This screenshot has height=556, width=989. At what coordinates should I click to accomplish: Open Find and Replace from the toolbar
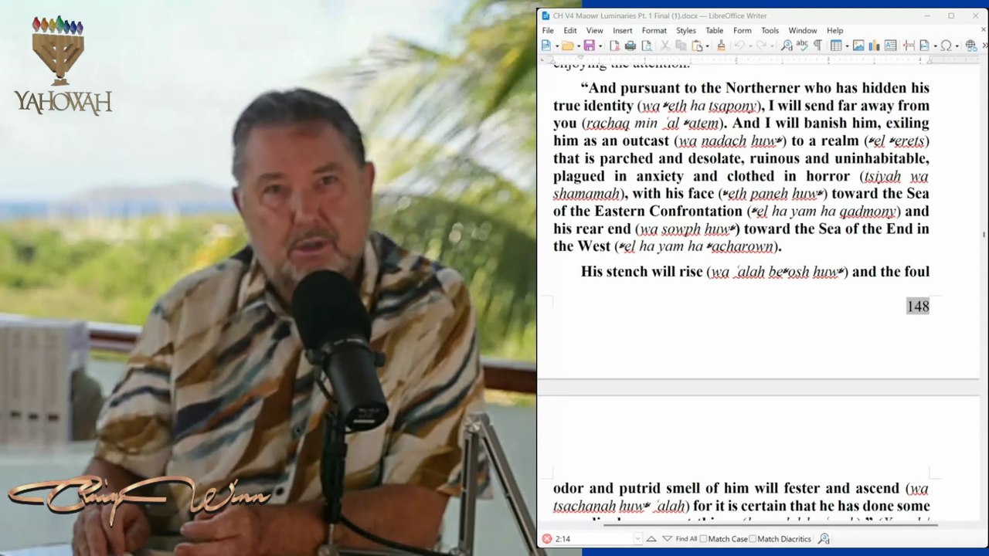787,46
